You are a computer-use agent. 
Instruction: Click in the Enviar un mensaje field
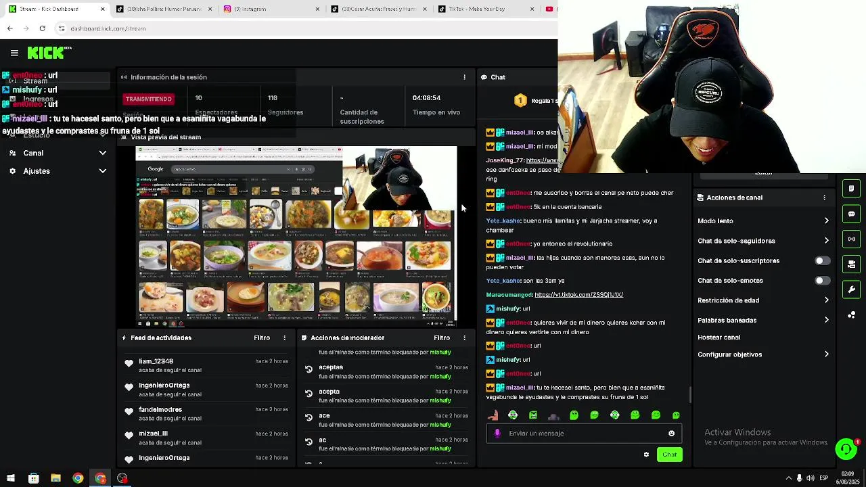click(x=583, y=434)
